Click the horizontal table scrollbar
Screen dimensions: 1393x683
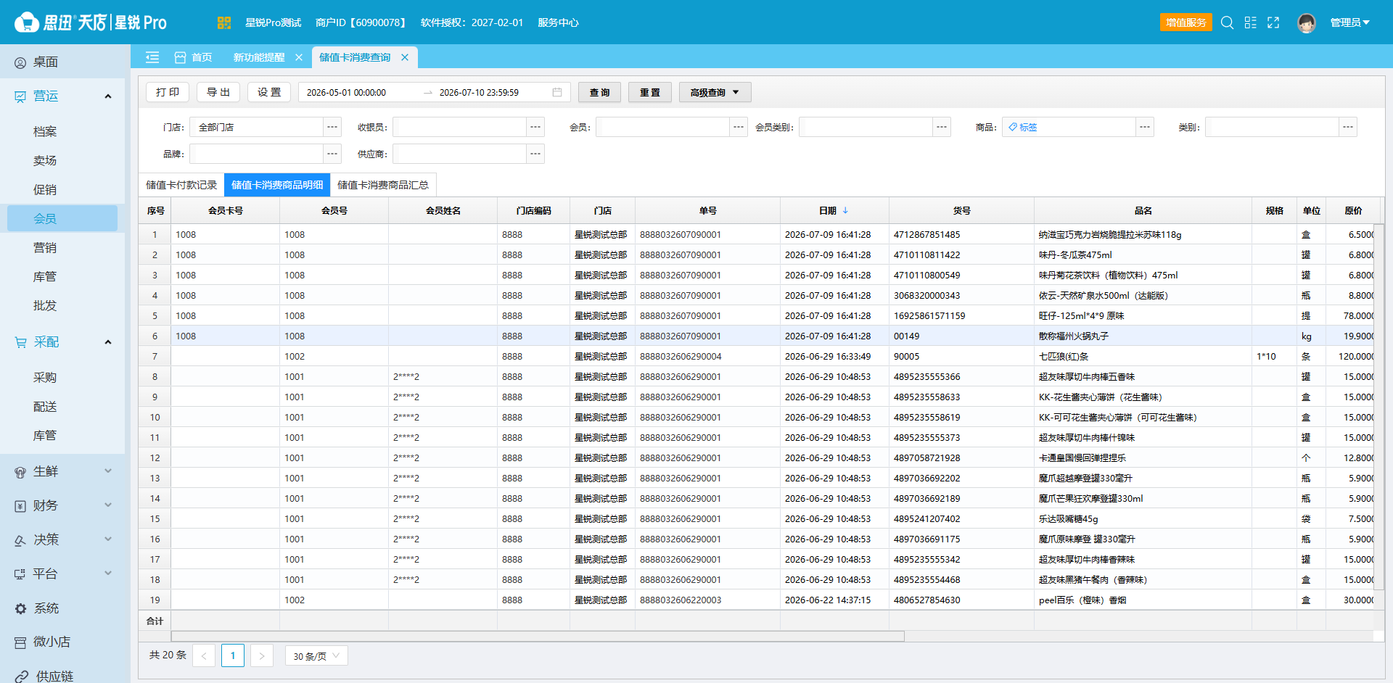pos(538,636)
